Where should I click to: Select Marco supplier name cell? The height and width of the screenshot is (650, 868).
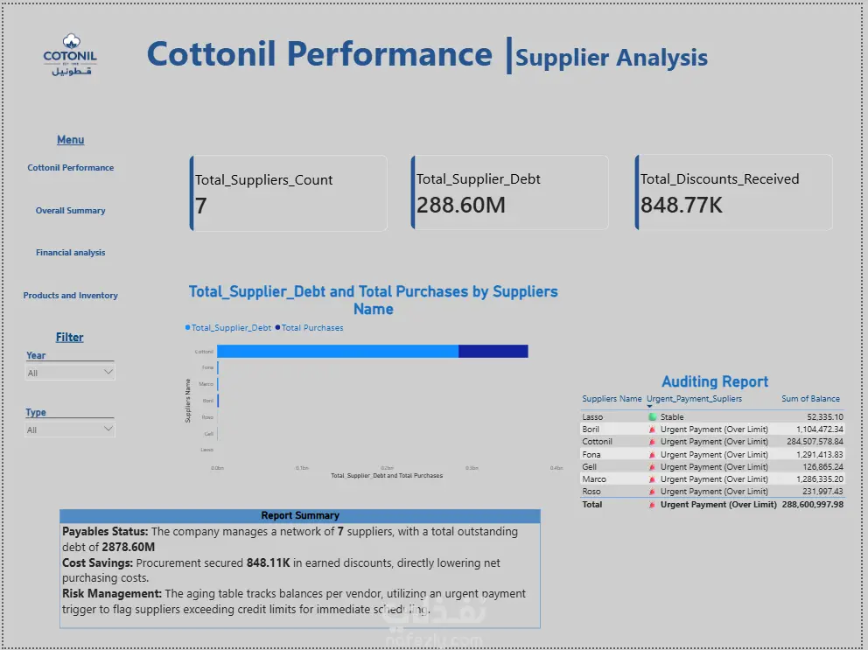click(x=594, y=479)
